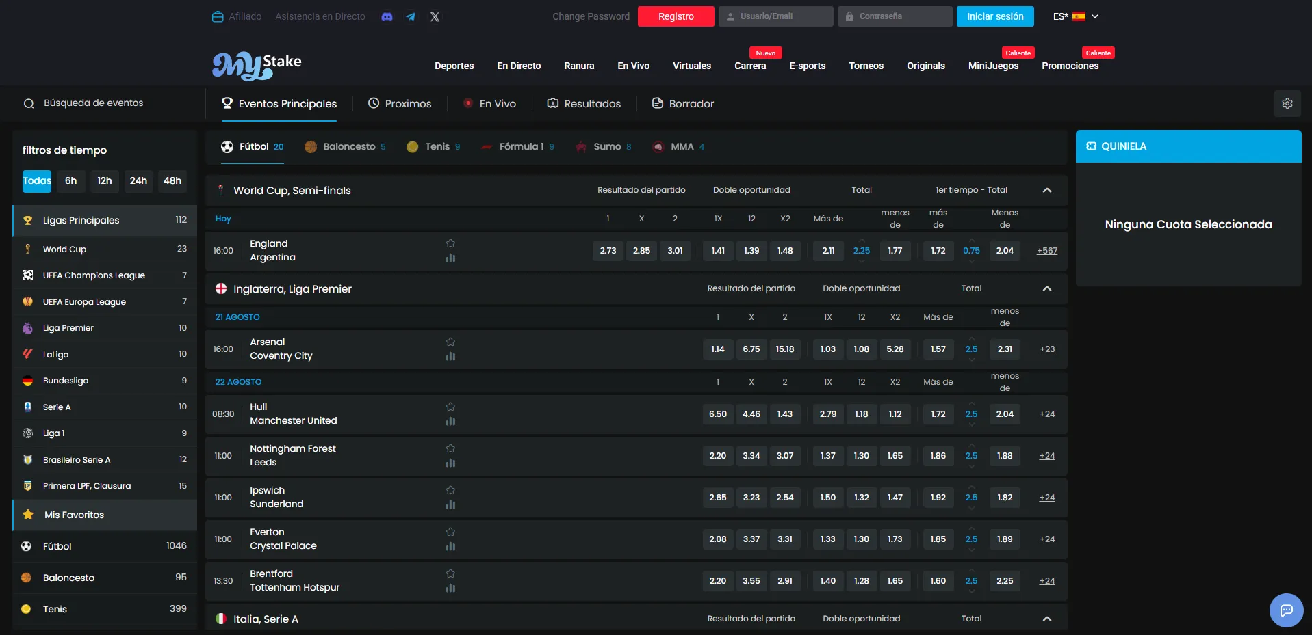Select the 24h time filter
The width and height of the screenshot is (1312, 635).
point(138,181)
